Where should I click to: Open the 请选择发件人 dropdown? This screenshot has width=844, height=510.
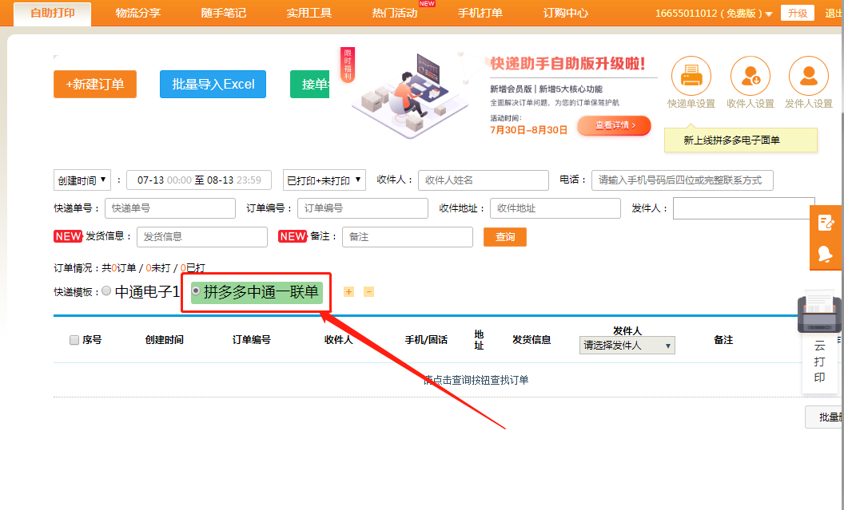click(627, 346)
